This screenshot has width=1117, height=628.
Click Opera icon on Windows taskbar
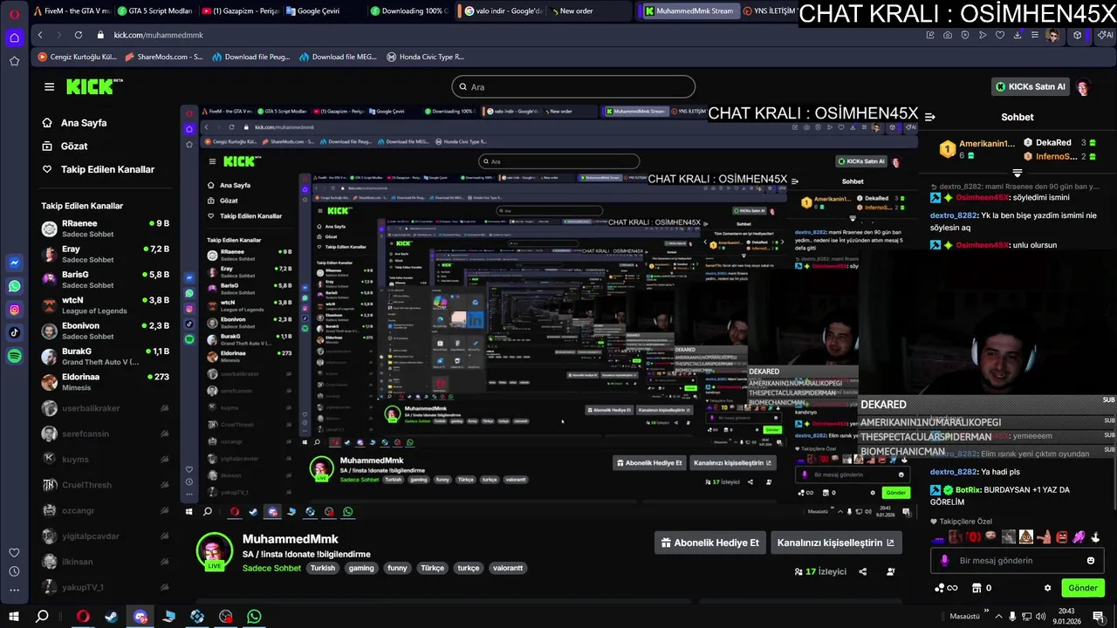click(x=83, y=616)
